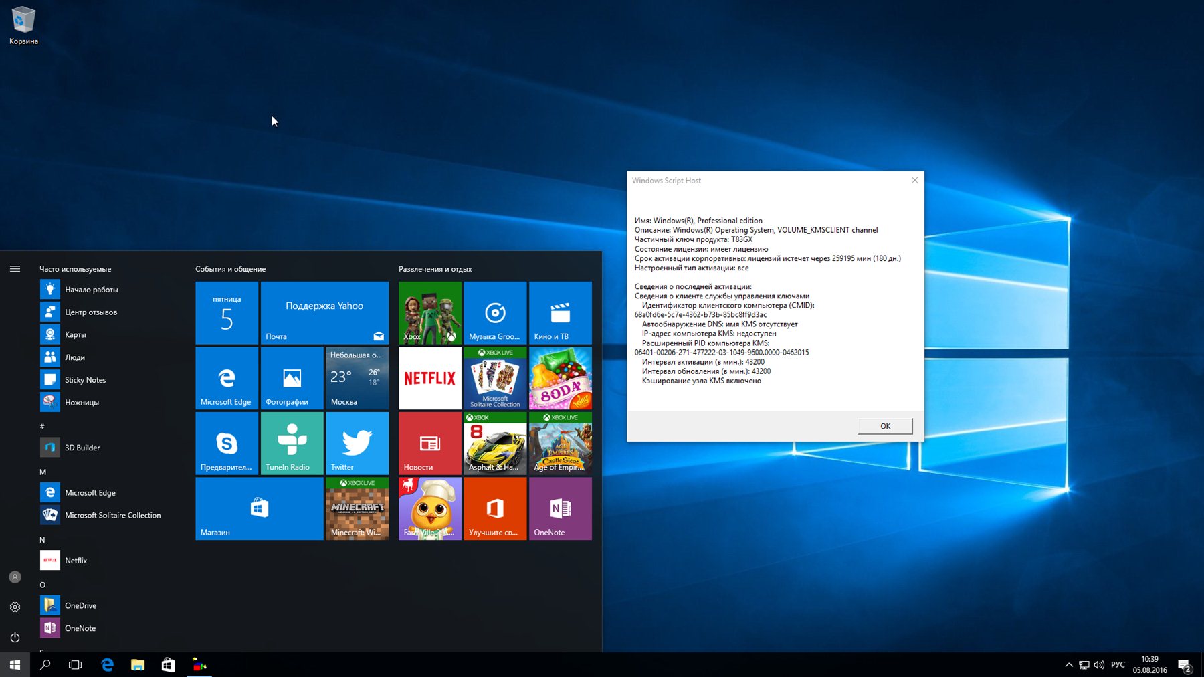The height and width of the screenshot is (677, 1204).
Task: Open the Twitter tile
Action: pyautogui.click(x=357, y=443)
